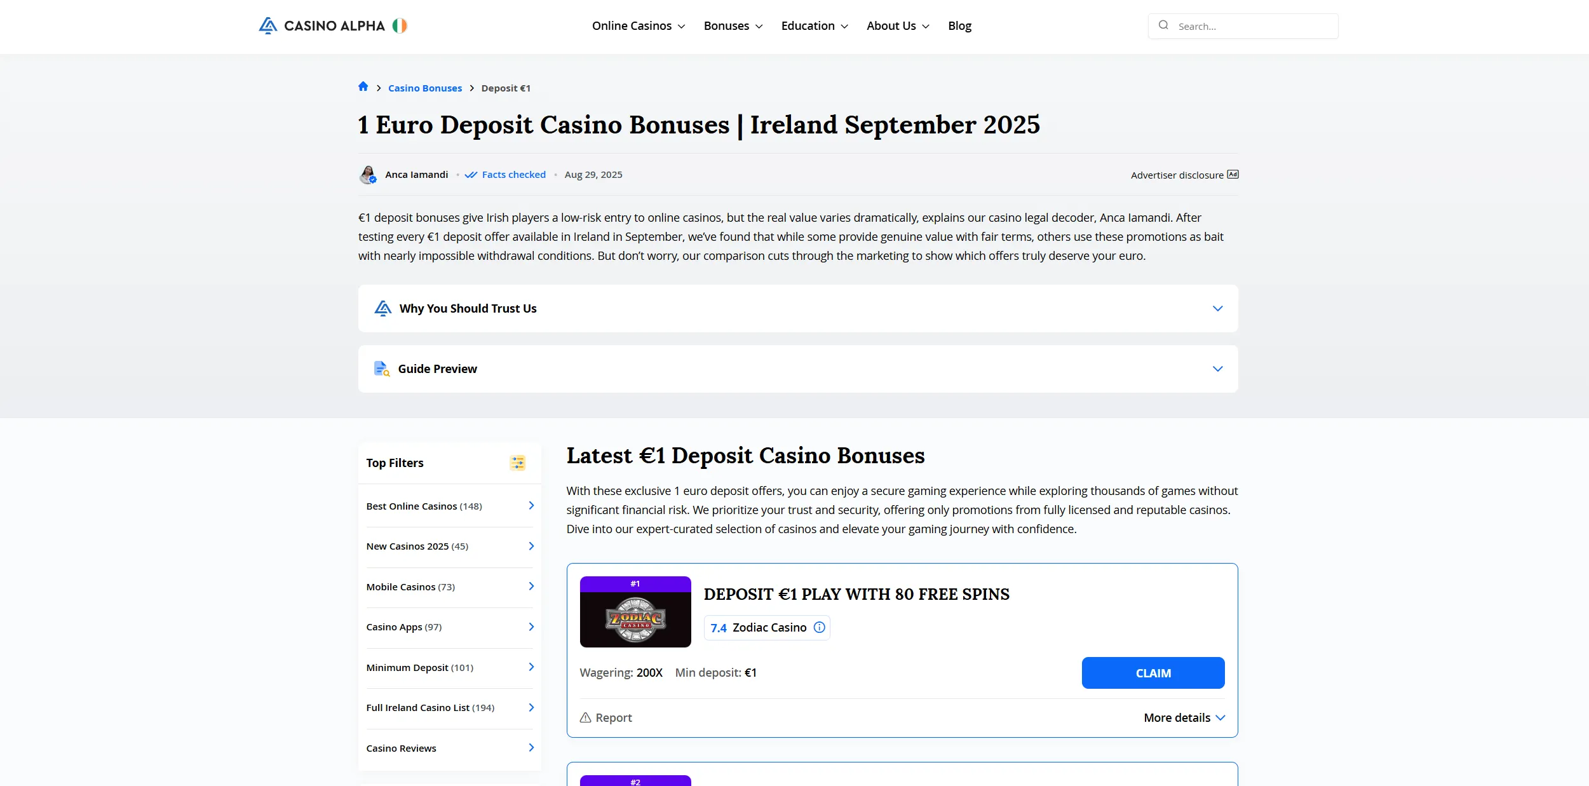Click Anca Iamandi's author avatar
1589x786 pixels.
368,175
